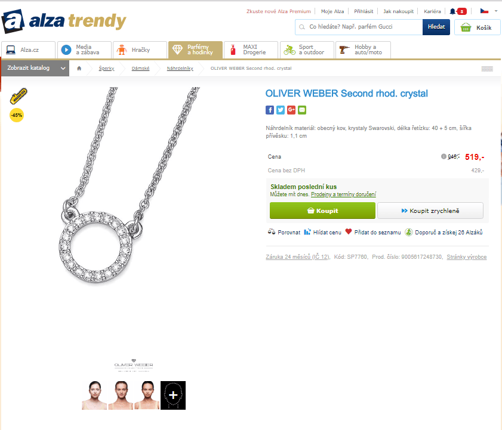The height and width of the screenshot is (430, 502).
Task: Open Prodejny a termíny doručení link
Action: point(343,194)
